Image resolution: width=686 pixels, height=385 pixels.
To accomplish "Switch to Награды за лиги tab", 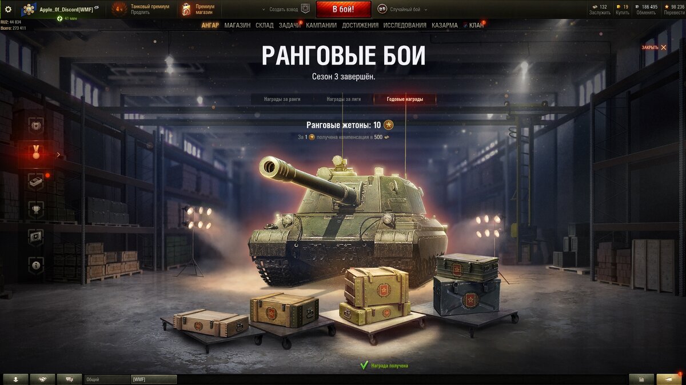I will [x=344, y=99].
